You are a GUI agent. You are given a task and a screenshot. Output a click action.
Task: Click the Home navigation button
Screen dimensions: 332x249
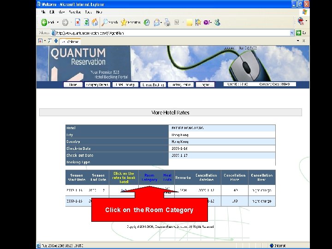click(x=73, y=85)
